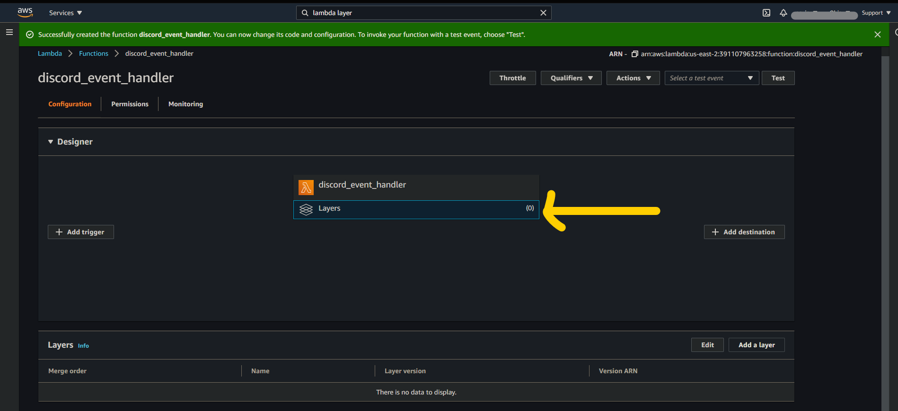
Task: Clear the search box with X
Action: [x=543, y=13]
